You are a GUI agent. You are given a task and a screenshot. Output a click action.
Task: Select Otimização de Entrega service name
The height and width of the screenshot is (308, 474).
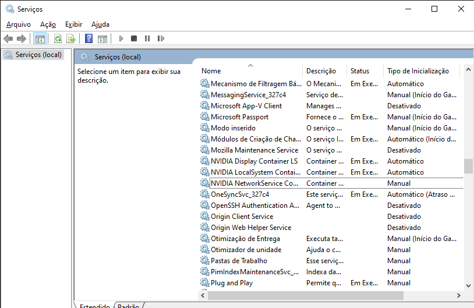click(x=245, y=239)
